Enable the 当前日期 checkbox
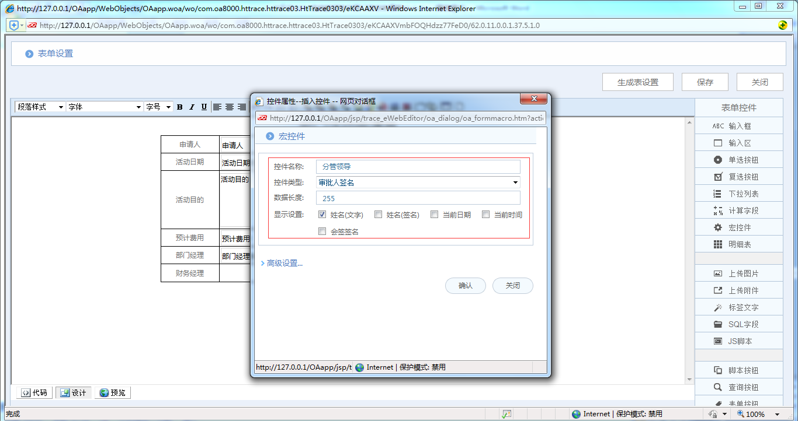The height and width of the screenshot is (421, 798). (434, 214)
